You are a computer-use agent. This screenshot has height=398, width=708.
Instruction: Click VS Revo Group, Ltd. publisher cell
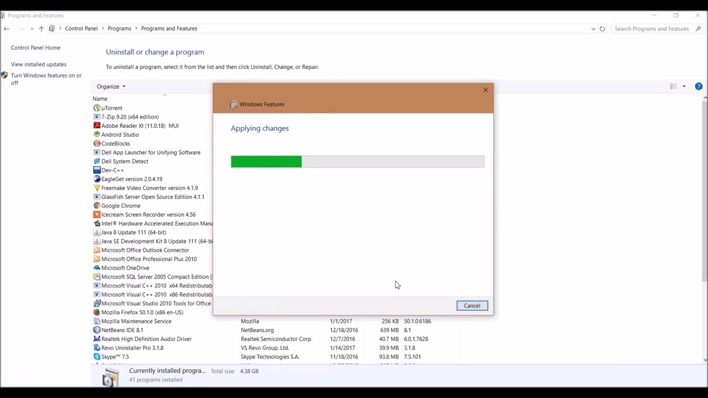(x=265, y=348)
